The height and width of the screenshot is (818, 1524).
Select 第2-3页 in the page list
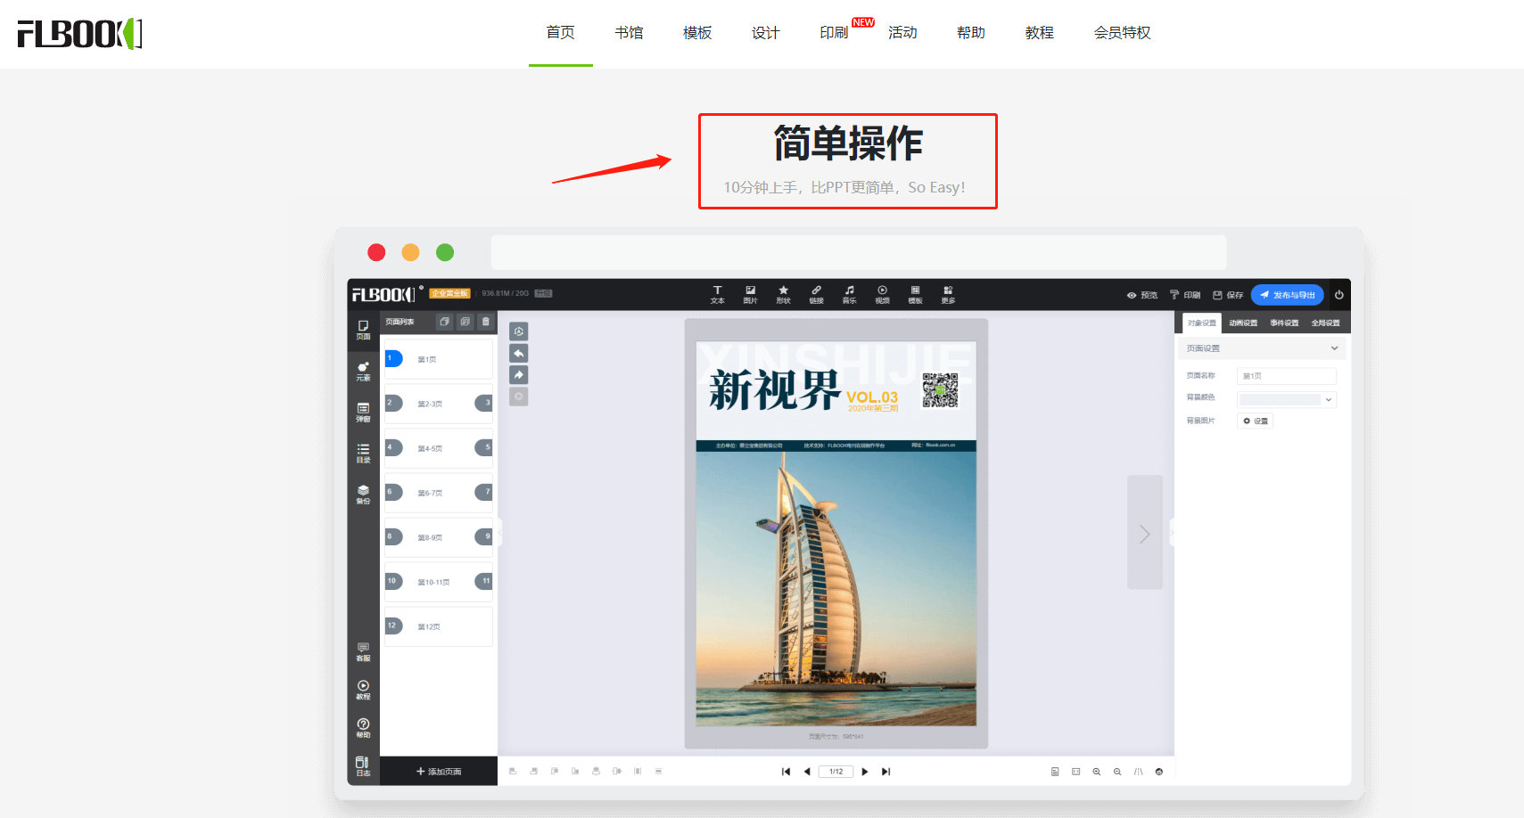(438, 404)
